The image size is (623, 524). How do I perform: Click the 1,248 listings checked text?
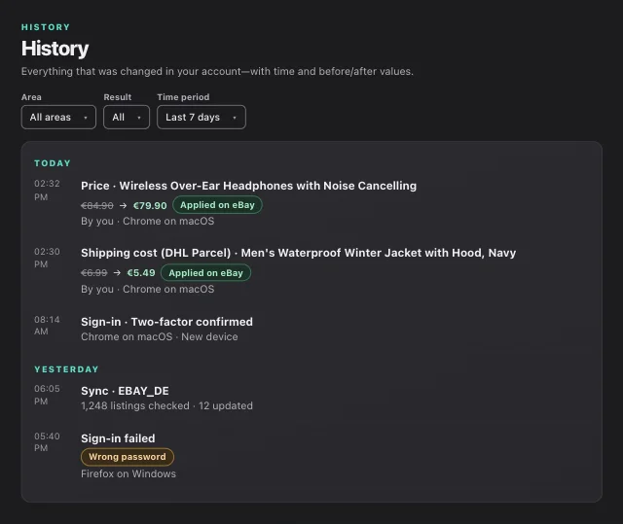click(x=135, y=405)
